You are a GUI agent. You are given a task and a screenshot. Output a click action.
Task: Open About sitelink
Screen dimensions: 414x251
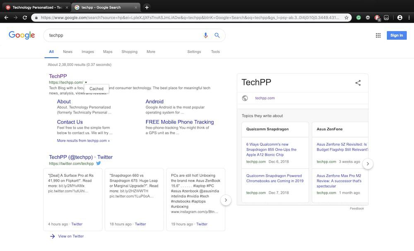[x=64, y=102]
